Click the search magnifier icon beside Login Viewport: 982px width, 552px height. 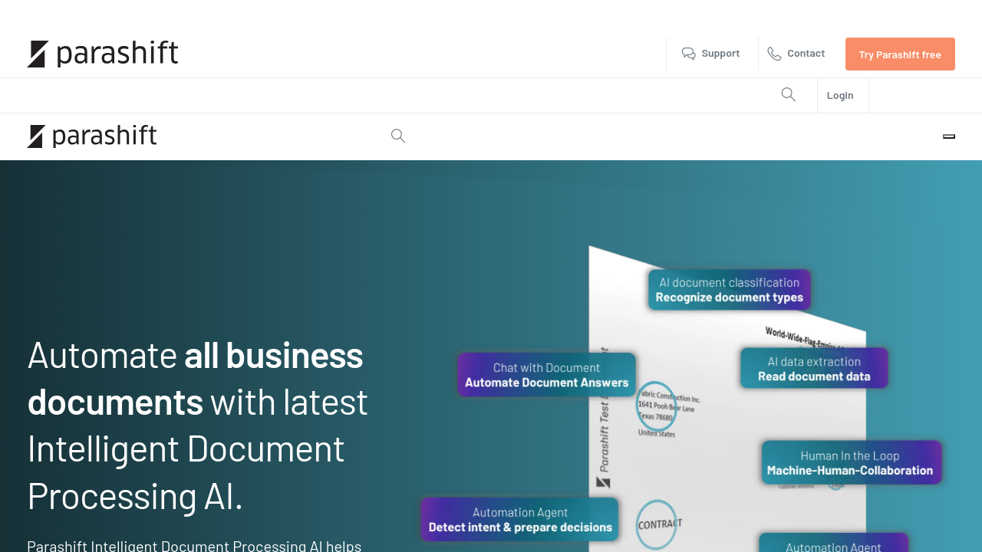coord(788,94)
